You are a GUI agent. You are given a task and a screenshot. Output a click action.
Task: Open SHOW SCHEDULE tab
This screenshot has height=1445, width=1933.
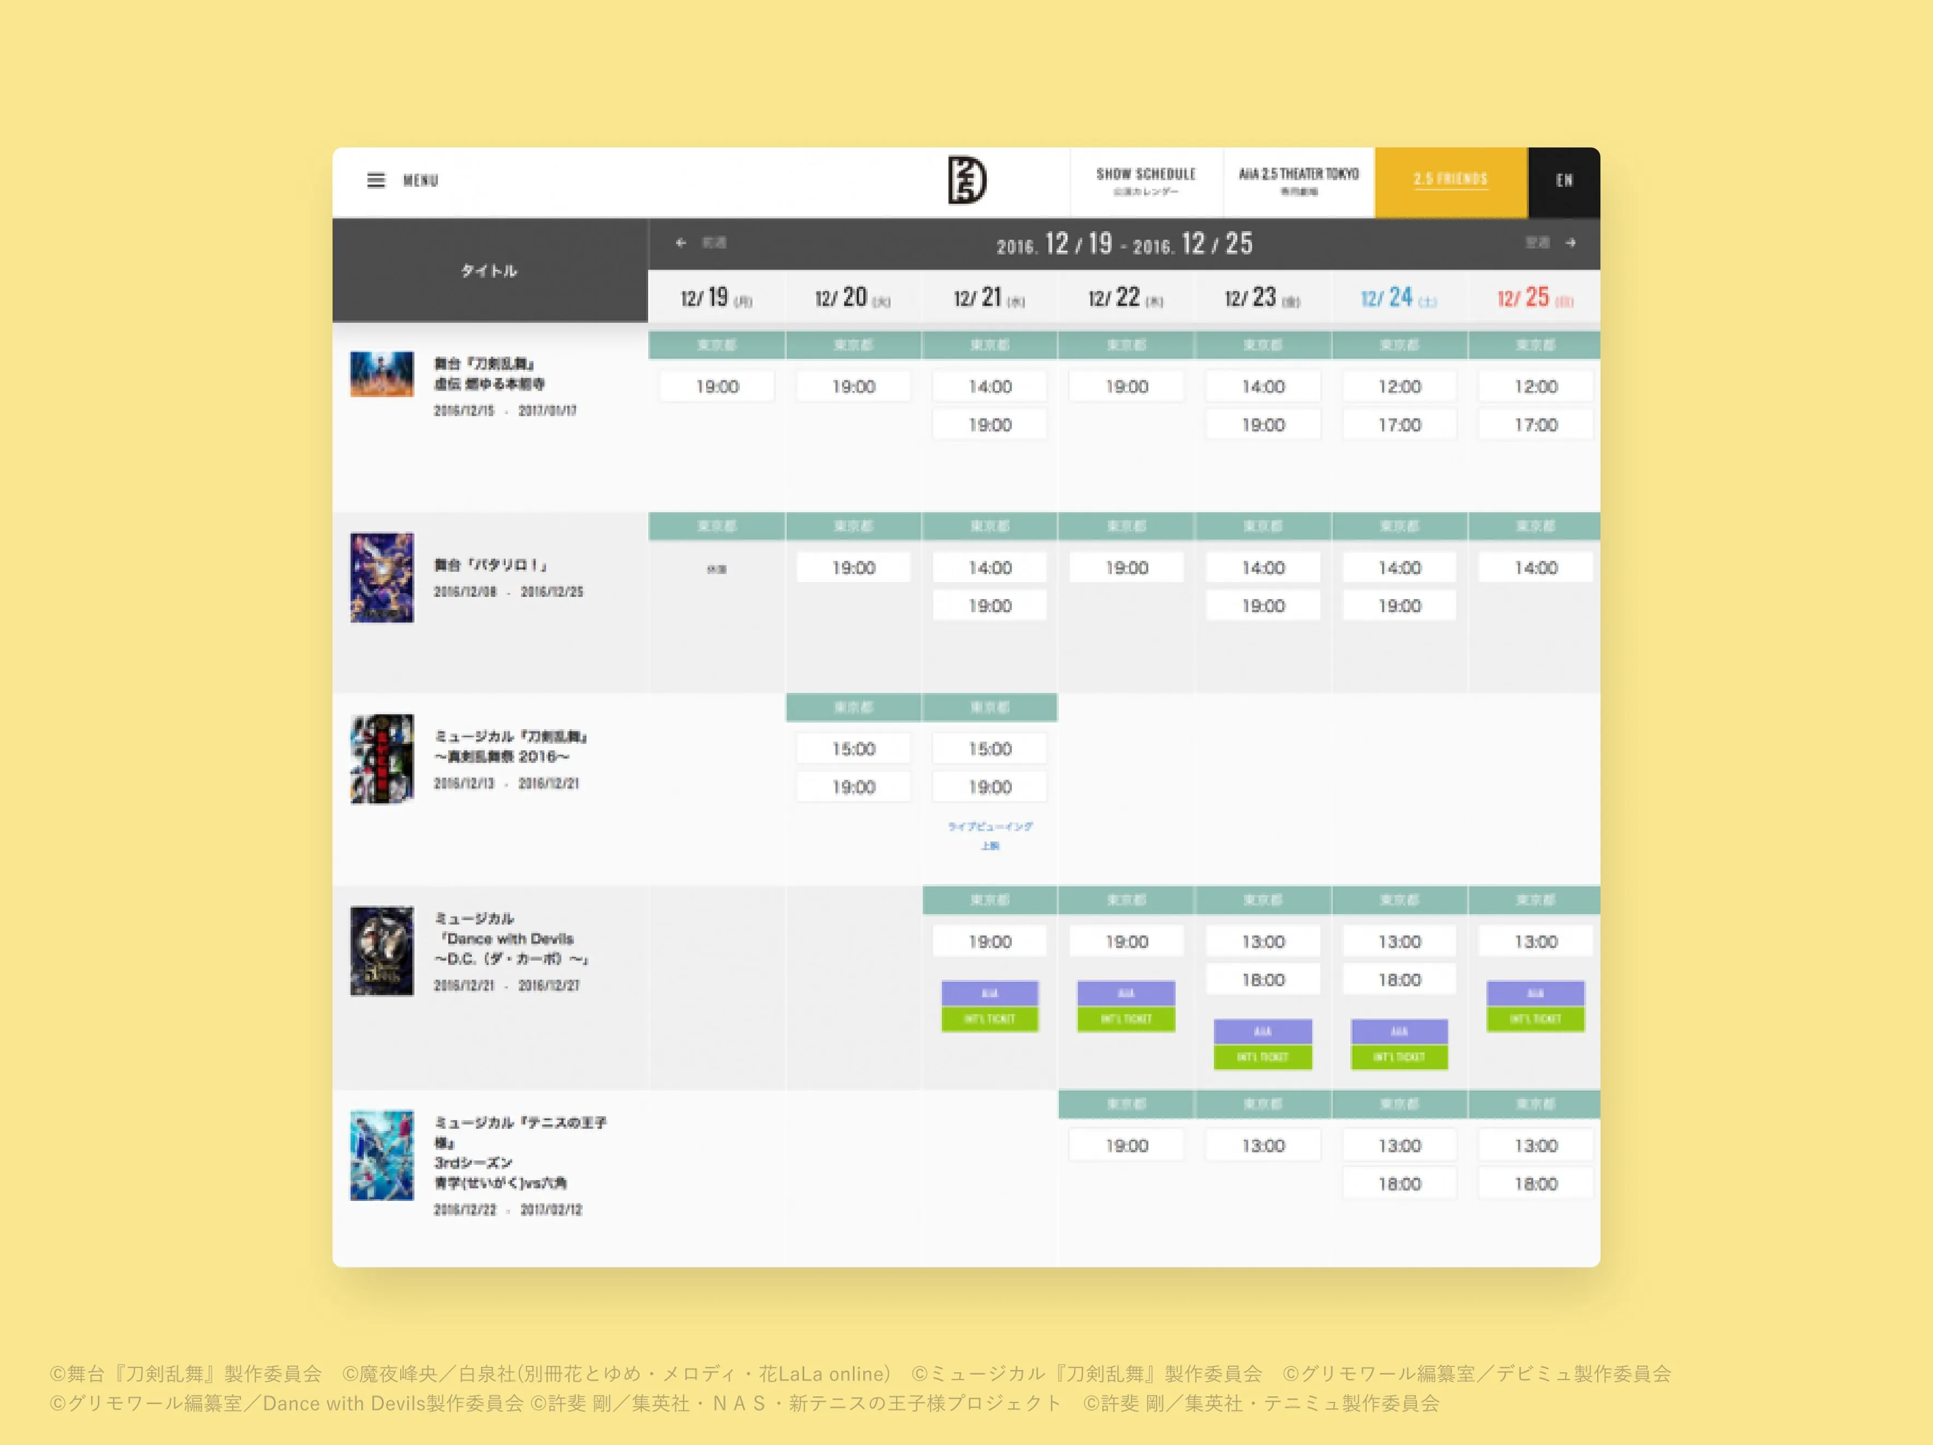pos(1146,181)
